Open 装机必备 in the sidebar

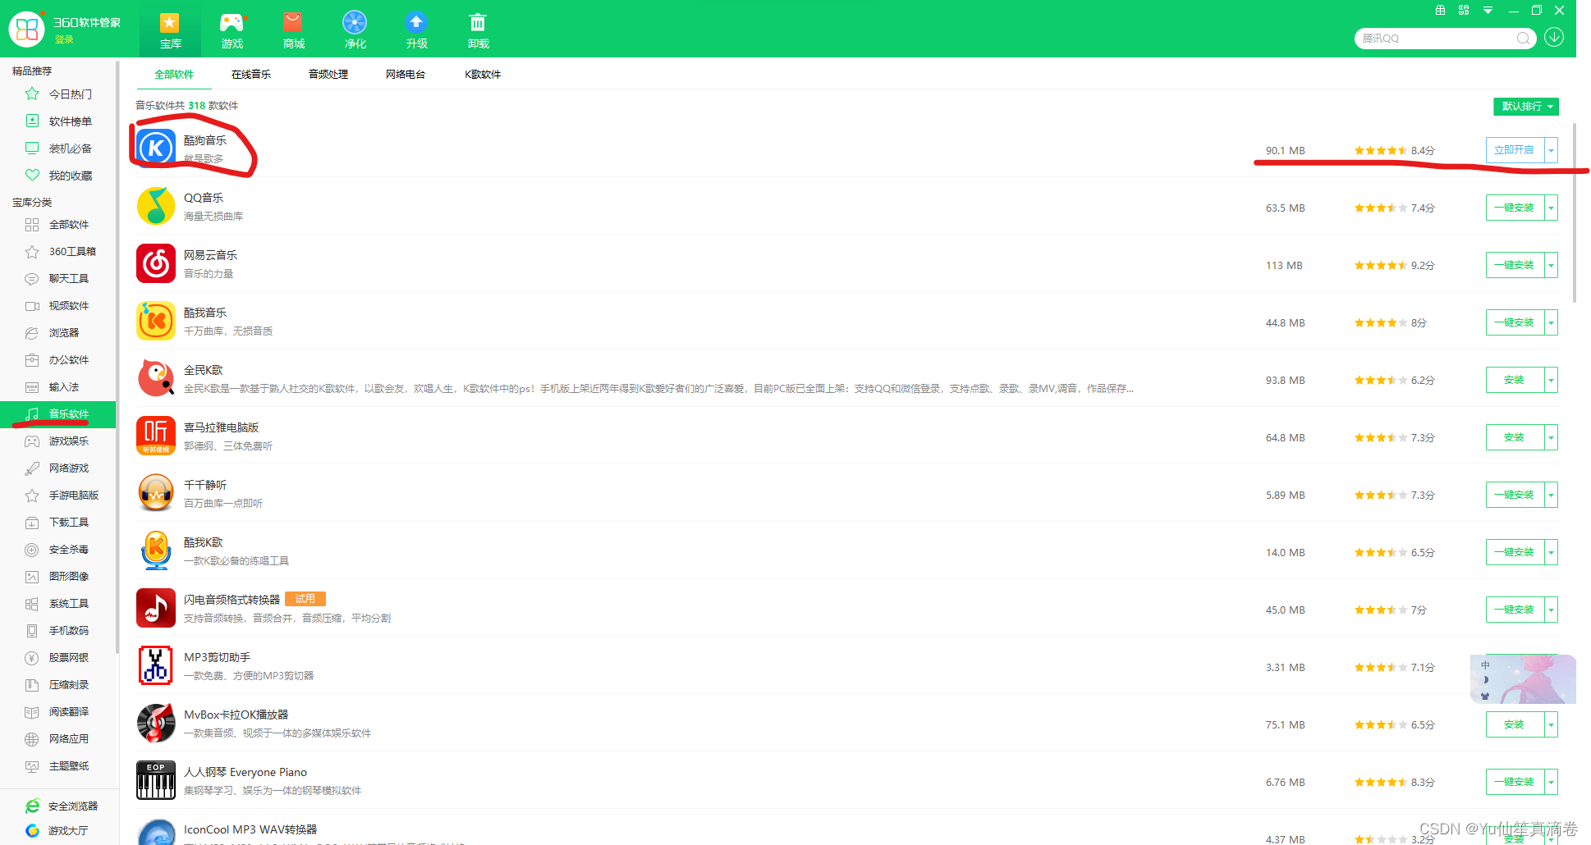point(58,148)
